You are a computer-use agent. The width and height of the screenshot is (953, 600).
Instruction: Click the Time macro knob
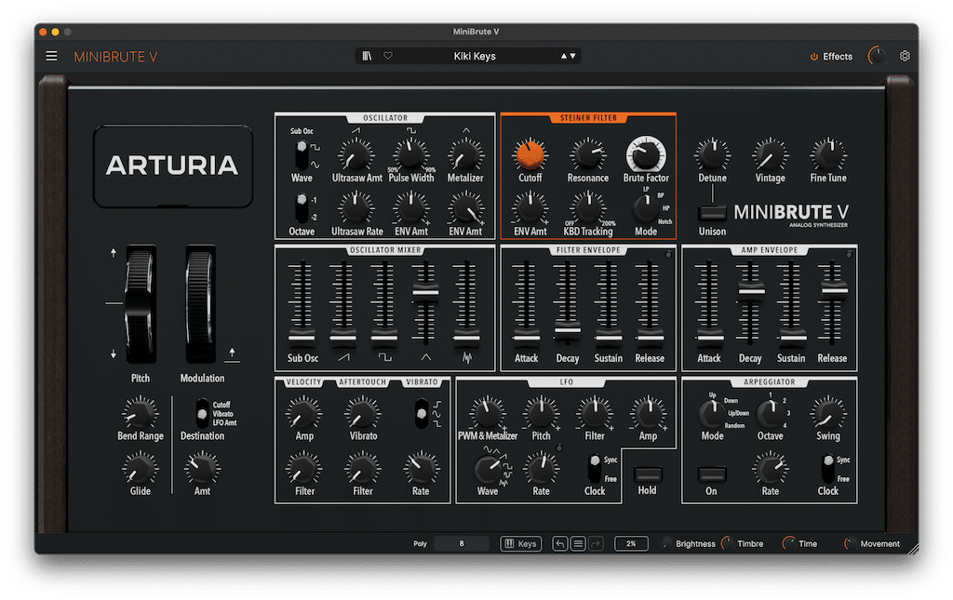(789, 543)
